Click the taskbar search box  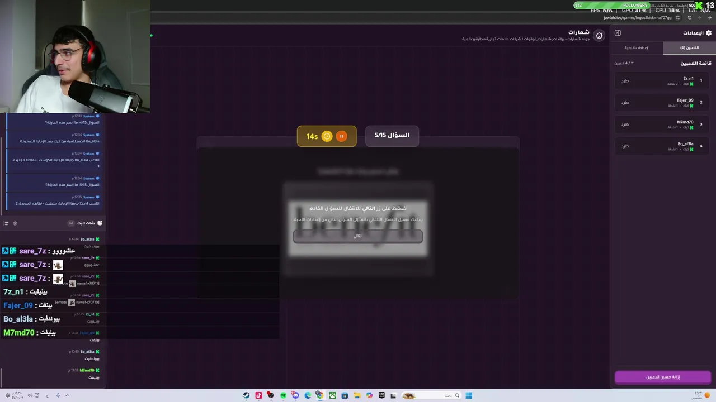tap(431, 395)
